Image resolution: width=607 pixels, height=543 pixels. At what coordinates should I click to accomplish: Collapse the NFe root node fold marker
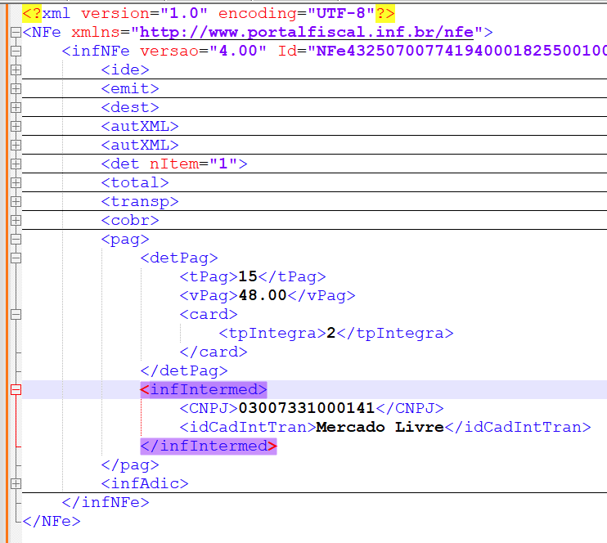click(x=16, y=32)
